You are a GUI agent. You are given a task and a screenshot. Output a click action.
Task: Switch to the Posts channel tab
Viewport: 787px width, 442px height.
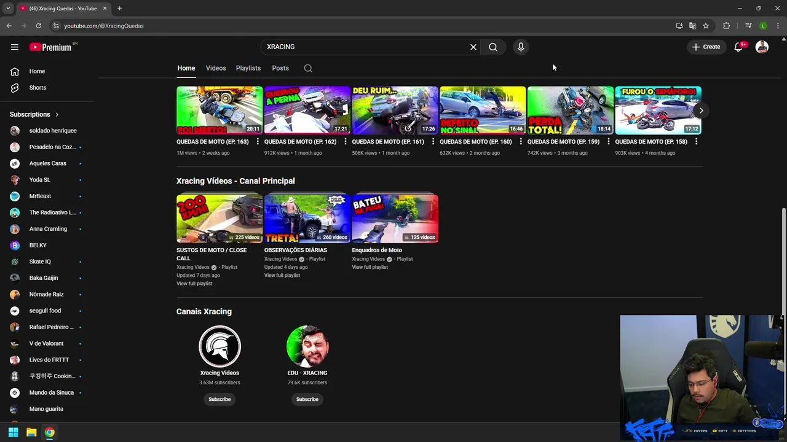(x=280, y=68)
